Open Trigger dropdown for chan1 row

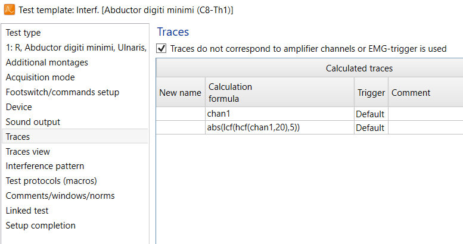pos(371,114)
